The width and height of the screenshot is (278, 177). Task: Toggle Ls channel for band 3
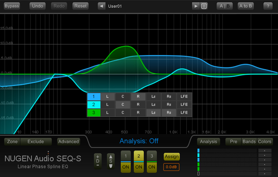tap(153, 112)
